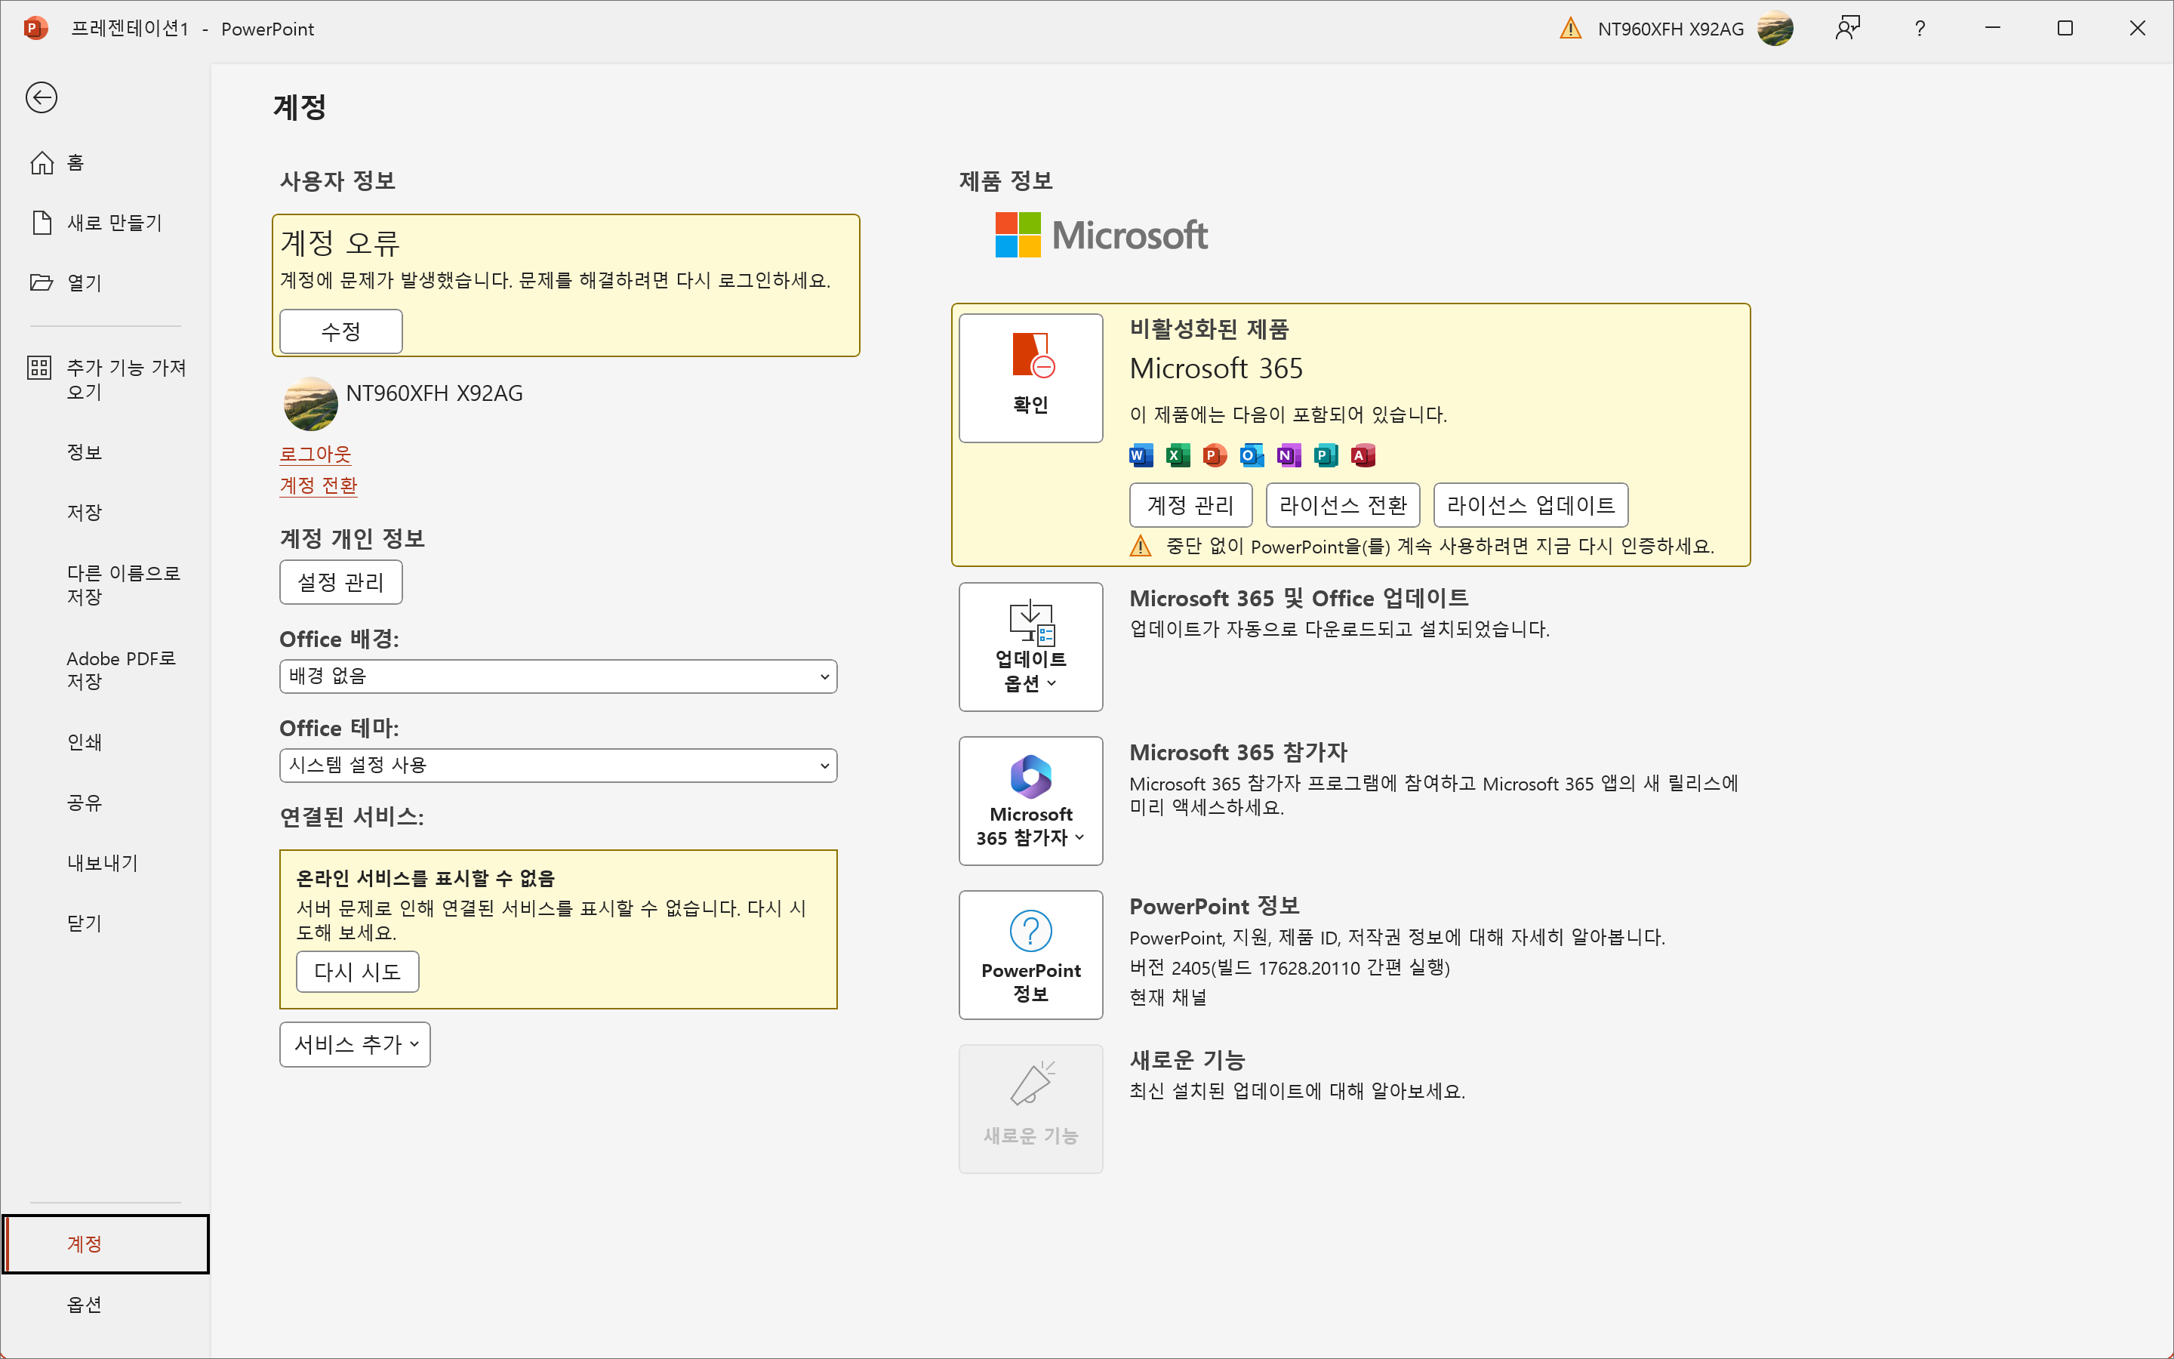Go back using the circled arrow

click(x=42, y=97)
